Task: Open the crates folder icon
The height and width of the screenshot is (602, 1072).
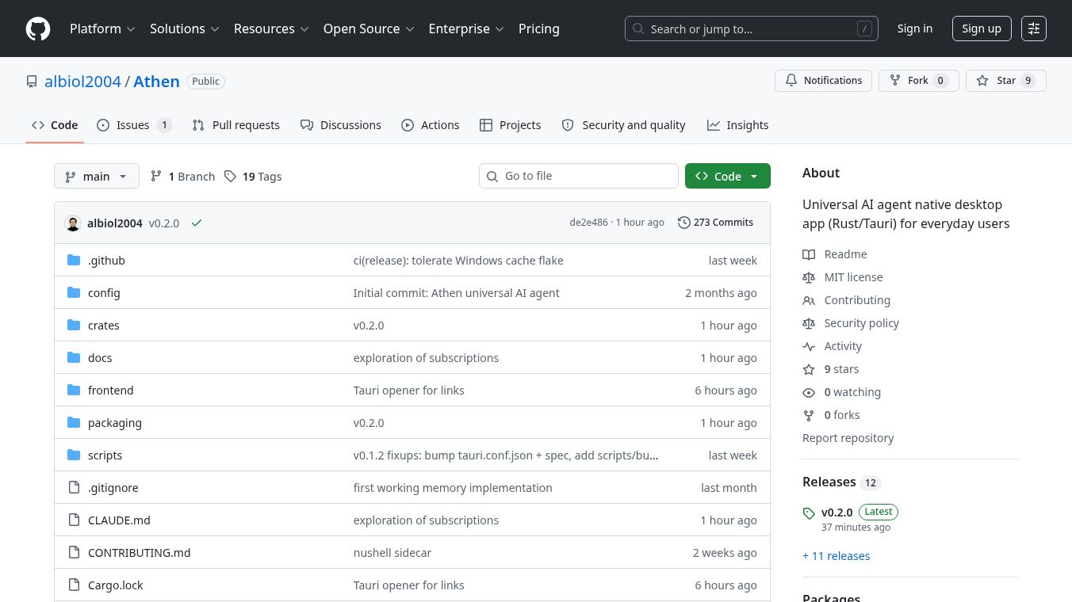Action: (x=74, y=325)
